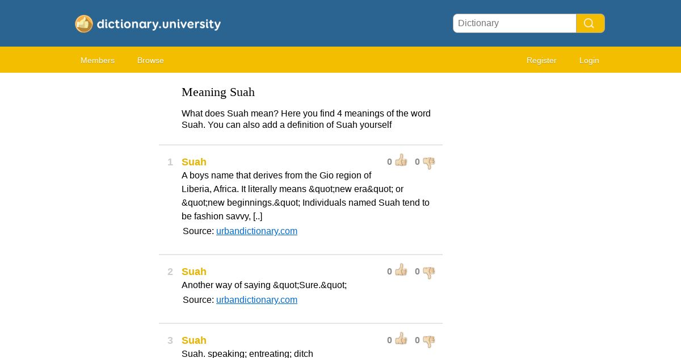Viewport: 681px width, 358px height.
Task: Focus the Dictionary search field
Action: (x=515, y=23)
